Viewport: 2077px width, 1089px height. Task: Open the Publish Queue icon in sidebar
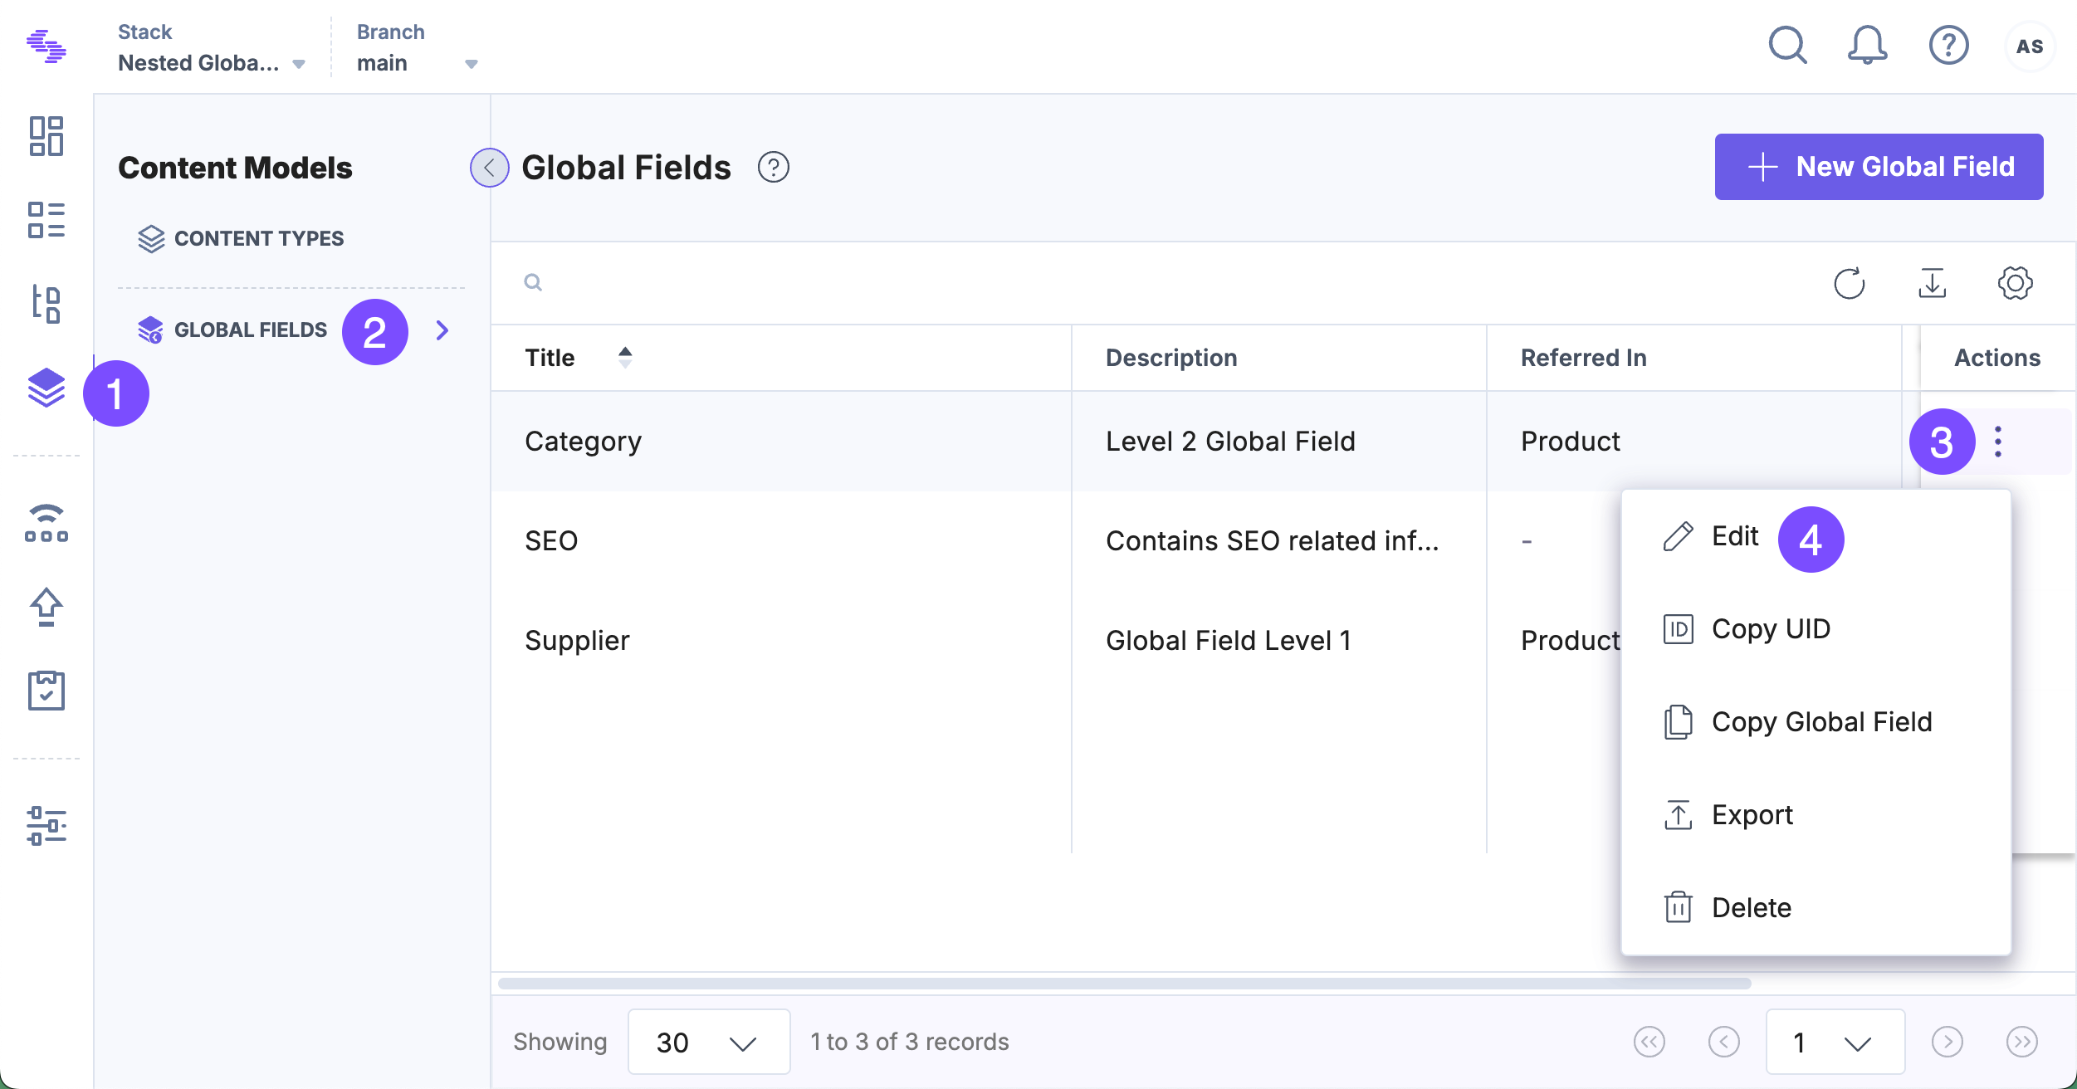(x=46, y=524)
